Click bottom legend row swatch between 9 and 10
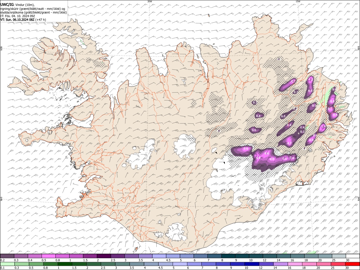 tap(237, 264)
